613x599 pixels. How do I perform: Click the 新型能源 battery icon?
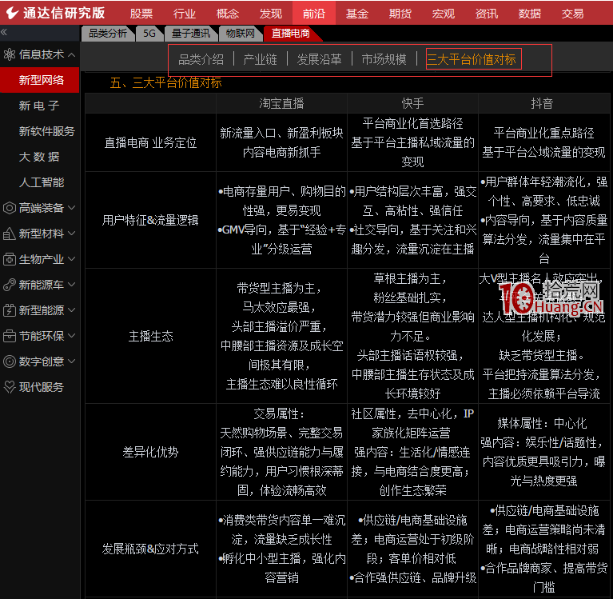coord(10,310)
